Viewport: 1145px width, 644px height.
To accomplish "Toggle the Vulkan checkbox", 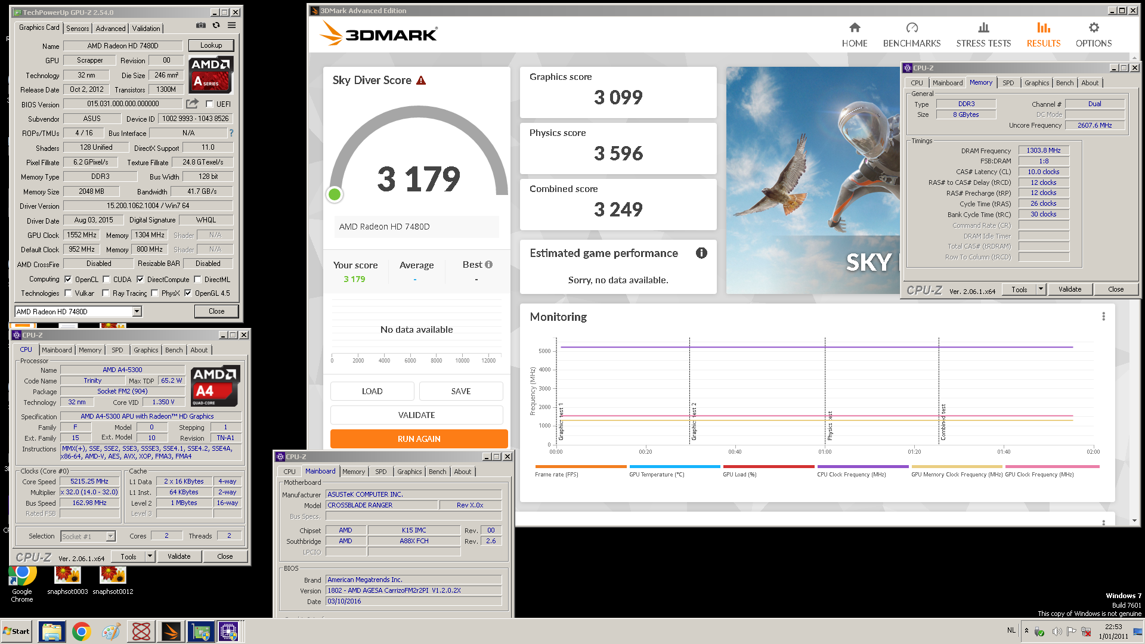I will click(x=68, y=293).
